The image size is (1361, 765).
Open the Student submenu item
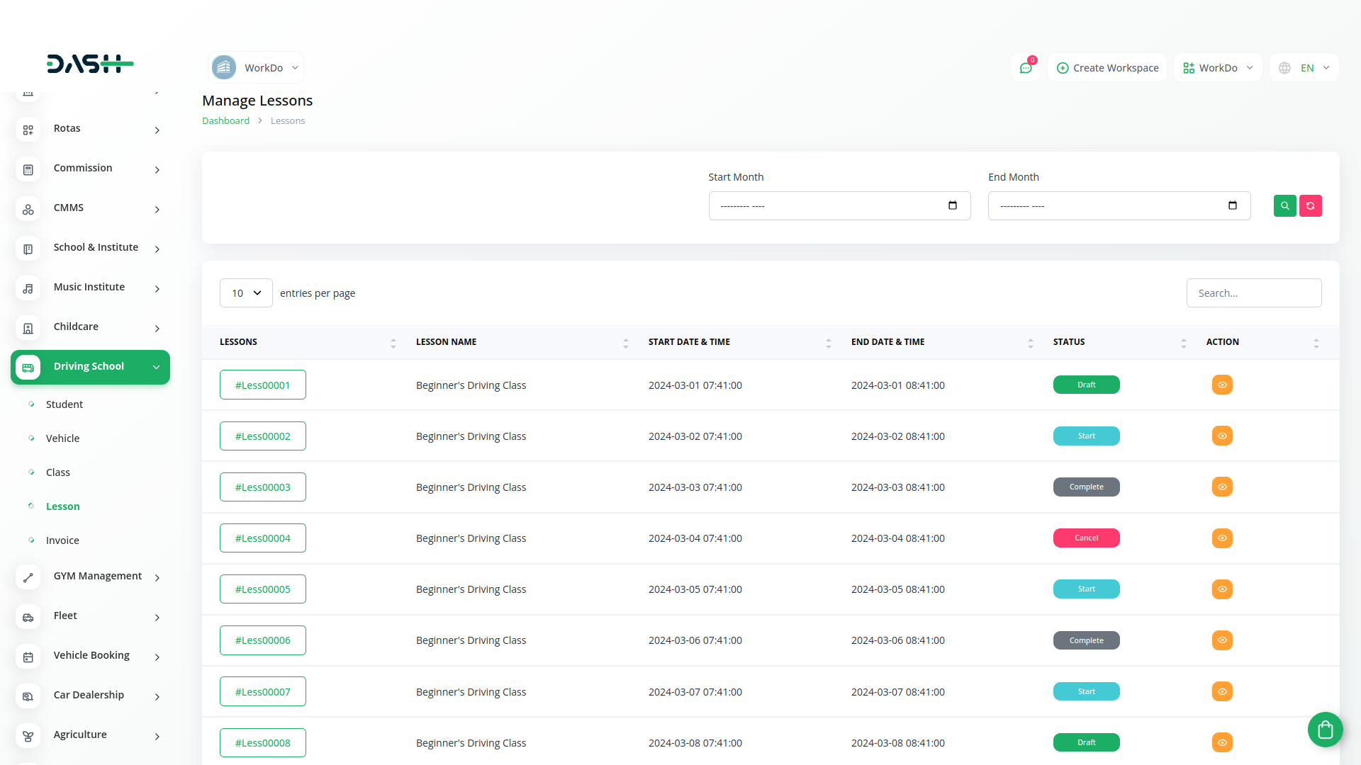point(65,404)
